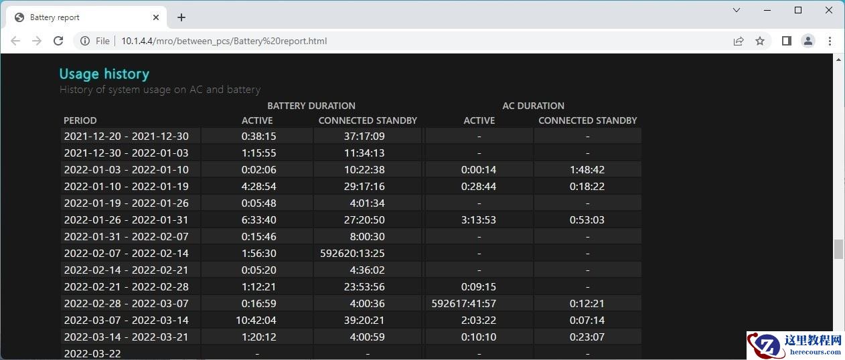This screenshot has width=845, height=360.
Task: Click the herecours.com watermark logo
Action: [x=795, y=345]
